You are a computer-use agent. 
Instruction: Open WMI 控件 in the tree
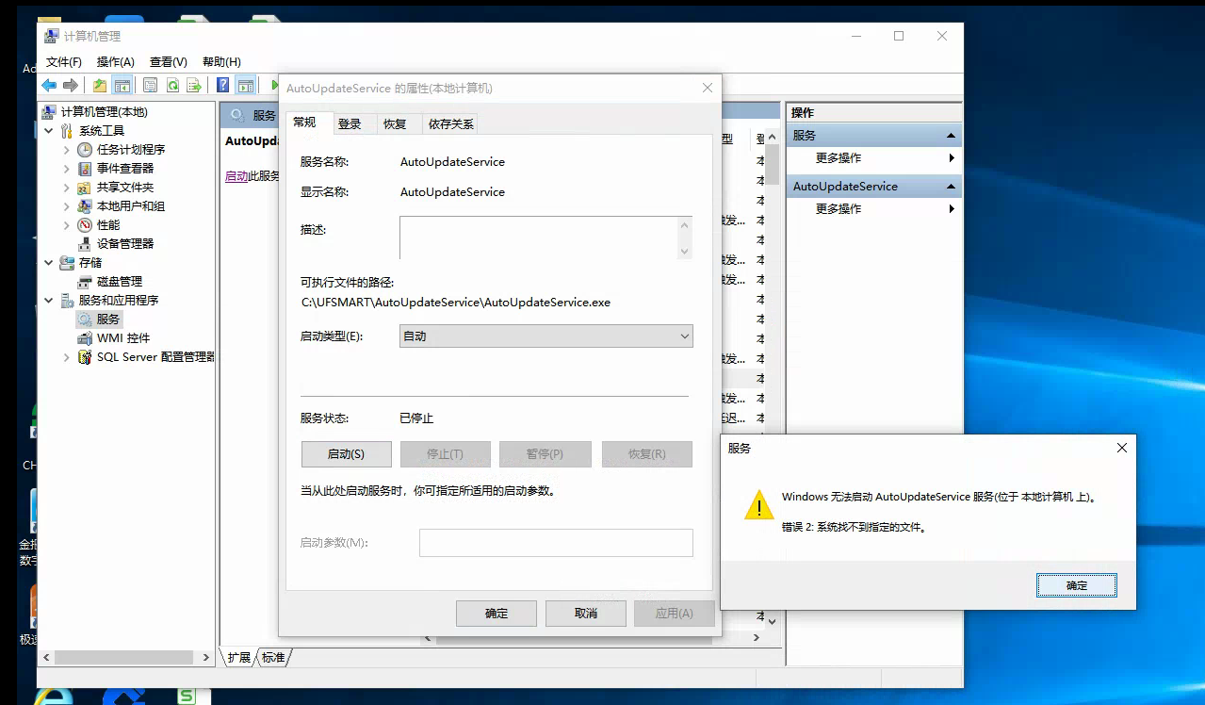click(x=123, y=337)
